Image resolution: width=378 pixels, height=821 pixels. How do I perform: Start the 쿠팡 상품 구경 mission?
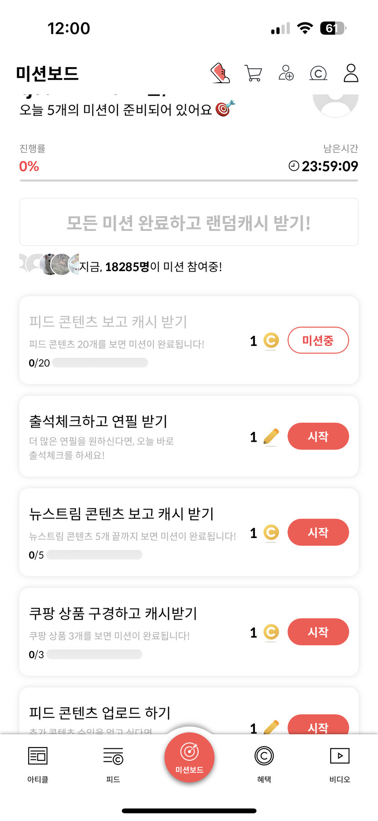(318, 632)
